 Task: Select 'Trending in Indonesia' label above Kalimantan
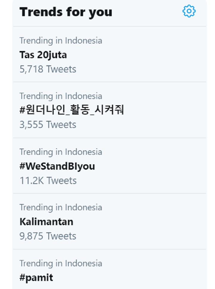pyautogui.click(x=61, y=208)
